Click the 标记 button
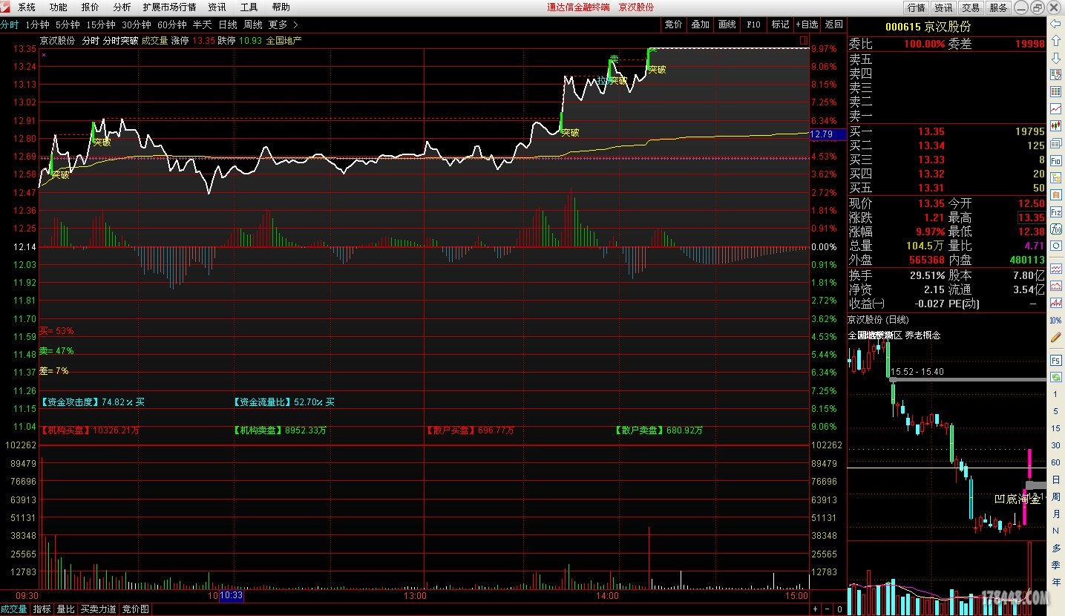Image resolution: width=1065 pixels, height=616 pixels. pyautogui.click(x=780, y=24)
